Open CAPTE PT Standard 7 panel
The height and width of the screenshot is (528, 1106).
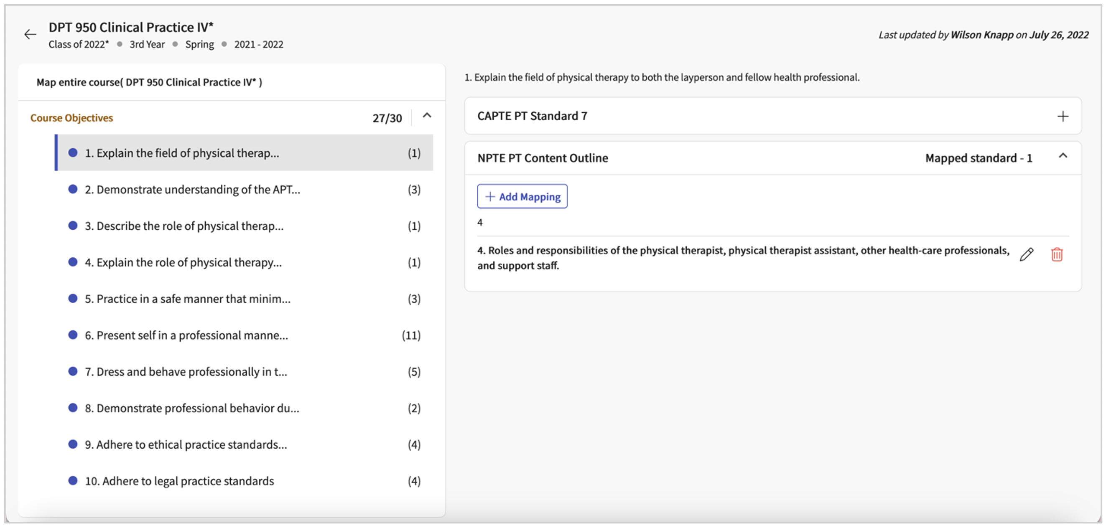[x=533, y=116]
